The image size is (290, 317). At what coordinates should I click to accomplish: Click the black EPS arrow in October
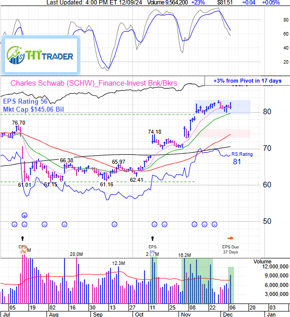pos(152,238)
